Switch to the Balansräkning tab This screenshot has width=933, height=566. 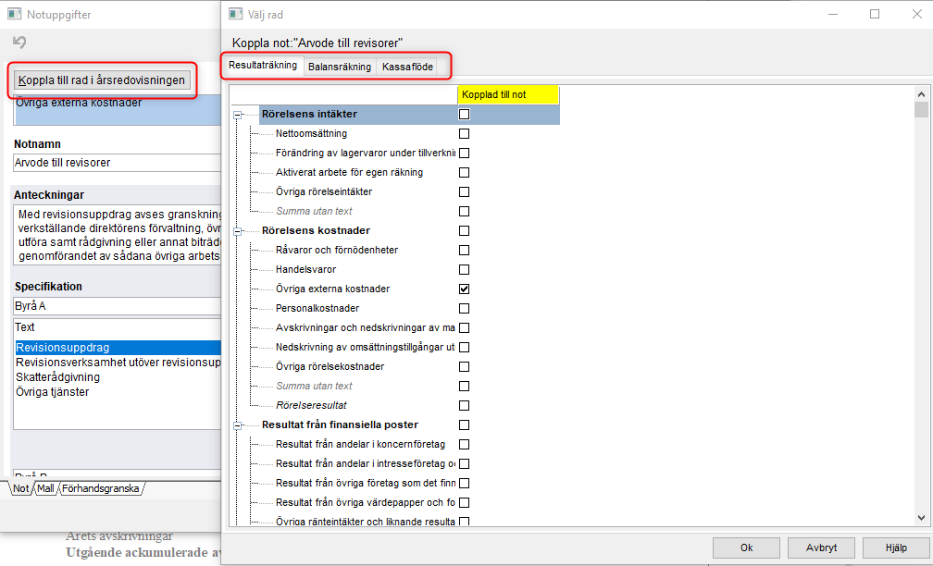pos(340,67)
